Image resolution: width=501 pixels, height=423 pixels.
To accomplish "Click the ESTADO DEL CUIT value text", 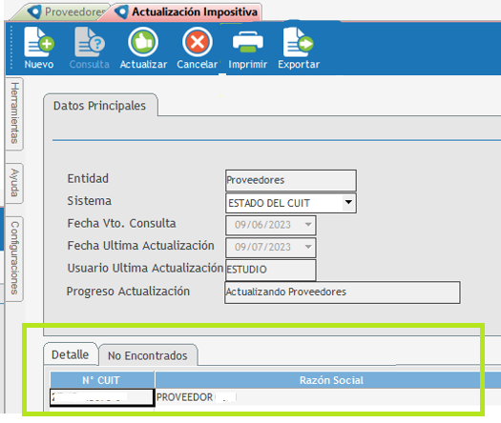I will click(269, 203).
